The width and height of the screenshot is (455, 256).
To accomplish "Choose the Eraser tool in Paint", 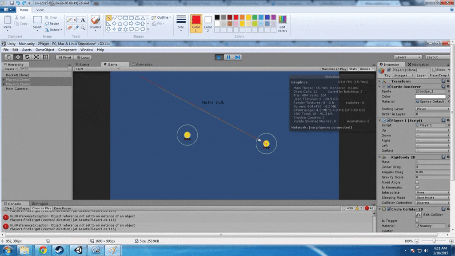I will [69, 28].
